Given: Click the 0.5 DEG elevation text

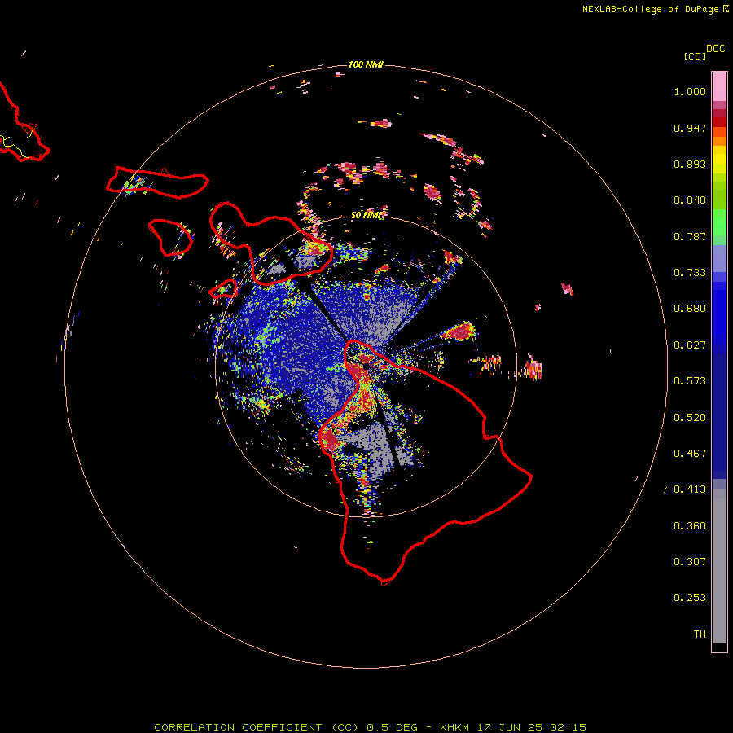Looking at the screenshot, I should pos(392,727).
